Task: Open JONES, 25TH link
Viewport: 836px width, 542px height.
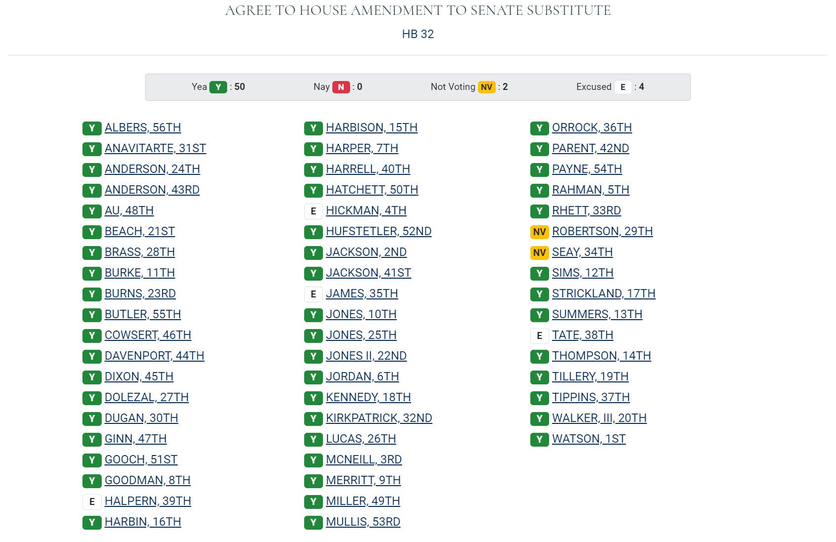Action: 361,335
